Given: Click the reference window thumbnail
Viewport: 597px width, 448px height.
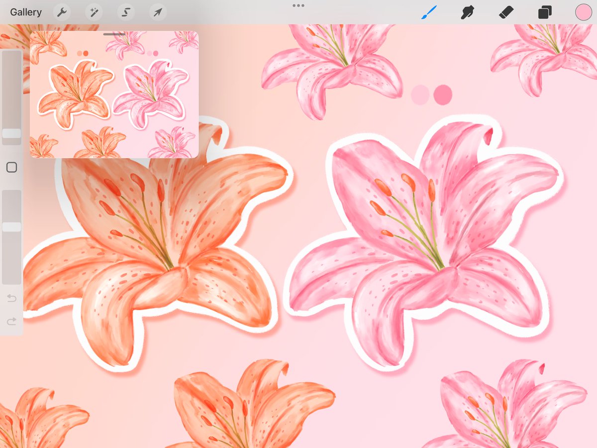Looking at the screenshot, I should [x=114, y=95].
